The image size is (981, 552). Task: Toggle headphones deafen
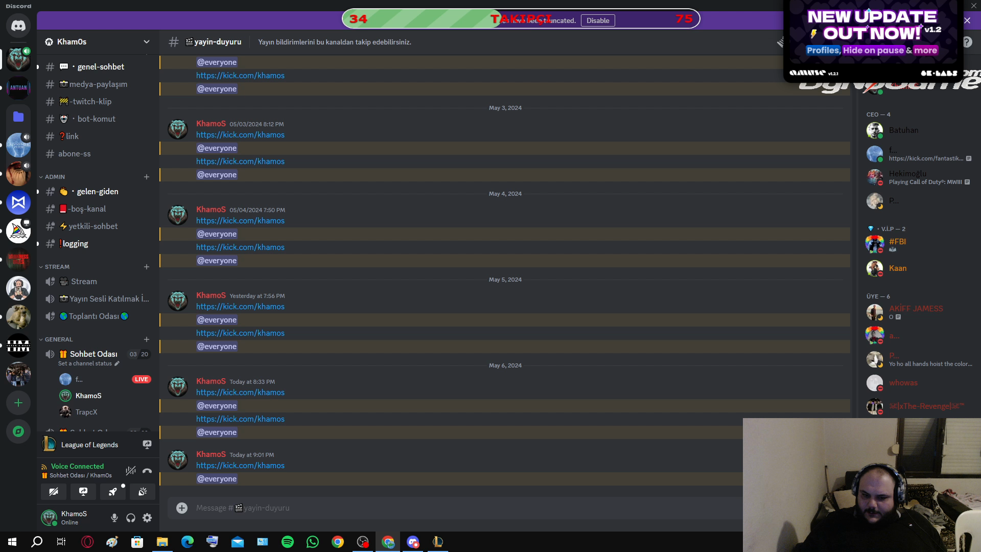pyautogui.click(x=131, y=518)
